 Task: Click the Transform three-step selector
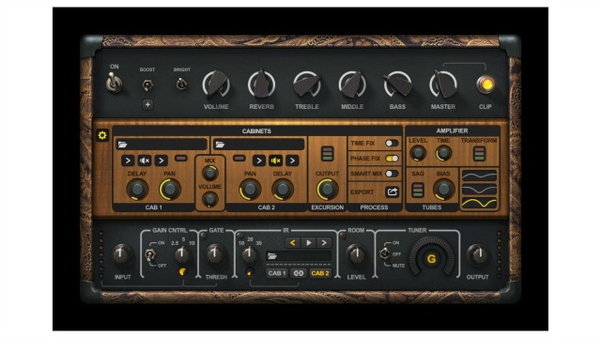(479, 154)
